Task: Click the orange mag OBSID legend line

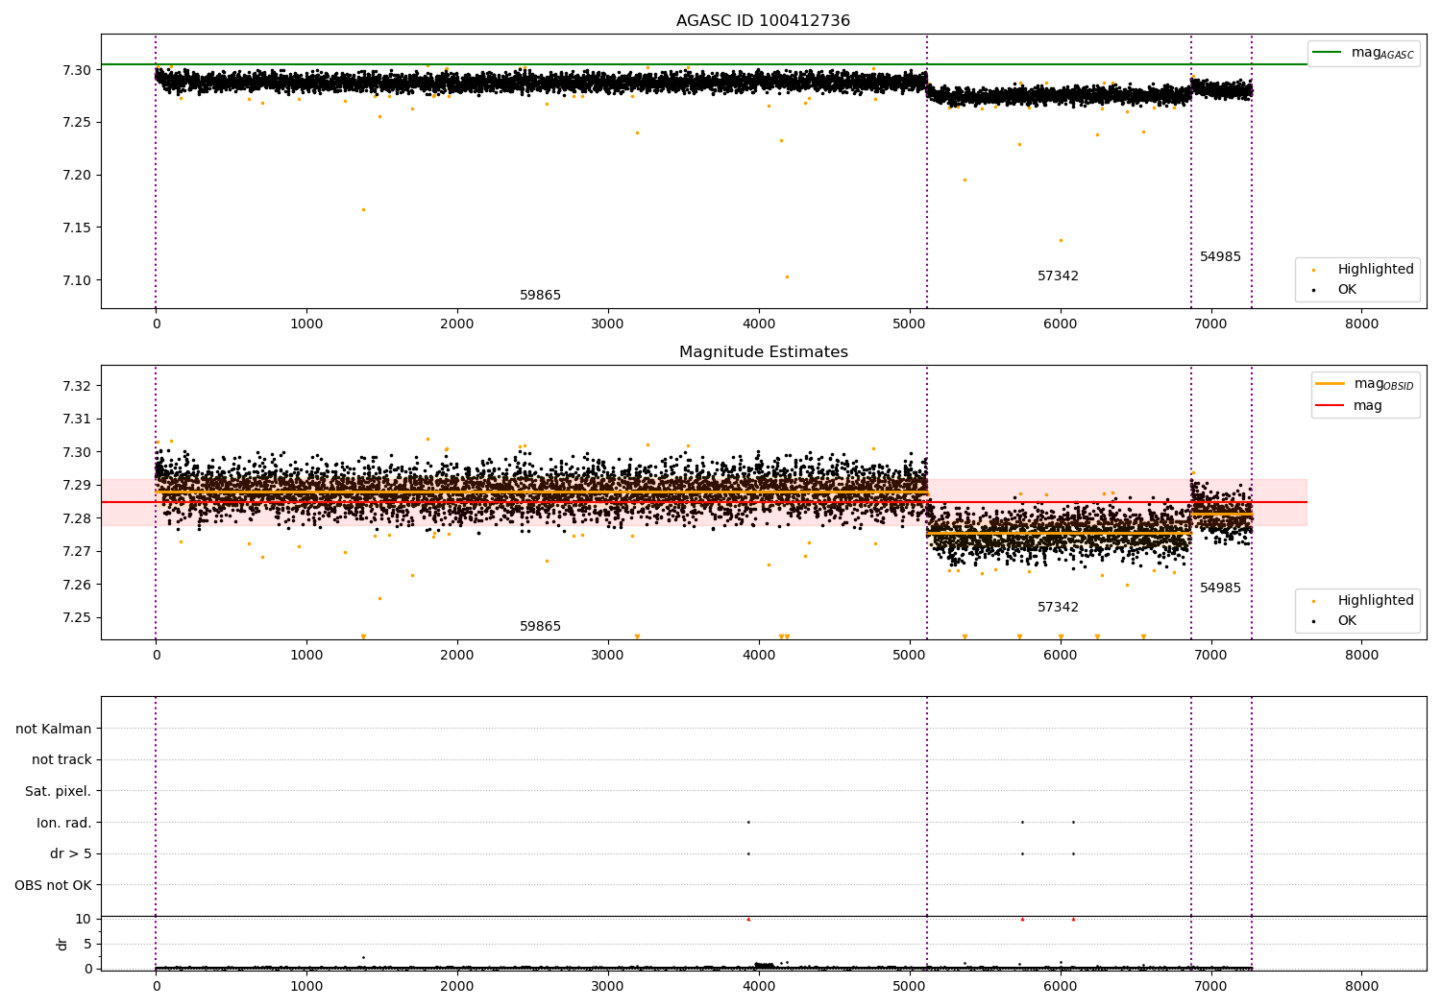Action: click(x=1330, y=384)
